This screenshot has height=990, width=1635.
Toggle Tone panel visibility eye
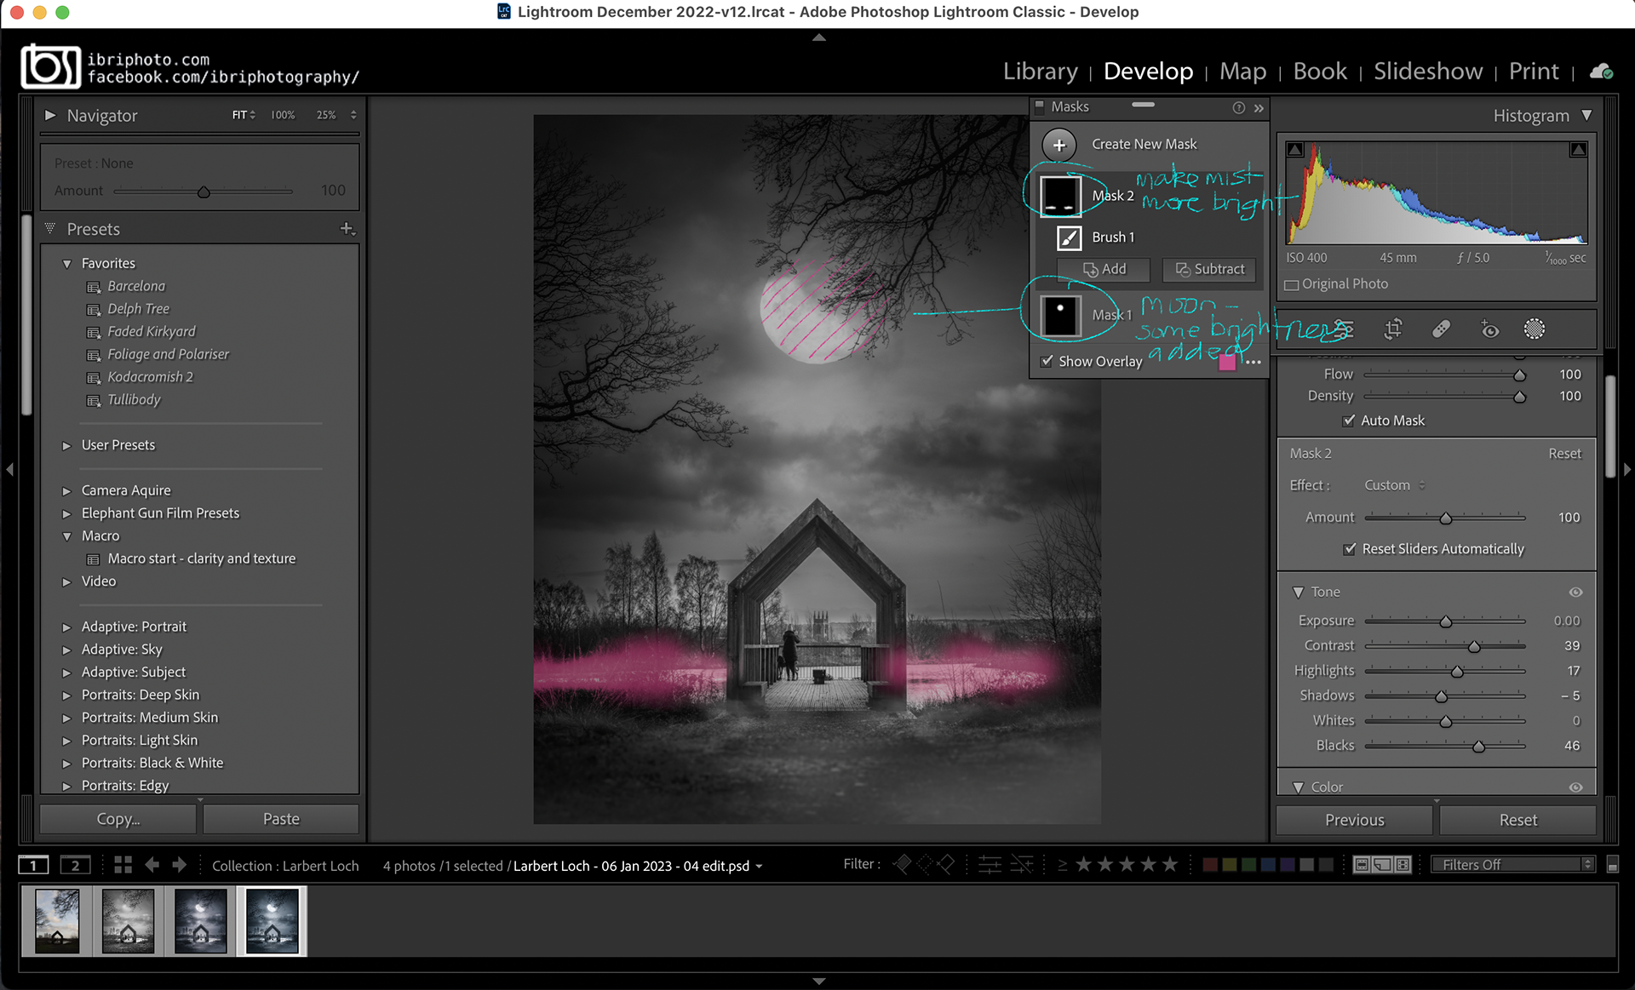coord(1576,592)
